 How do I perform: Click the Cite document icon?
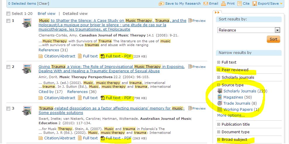point(240,3)
